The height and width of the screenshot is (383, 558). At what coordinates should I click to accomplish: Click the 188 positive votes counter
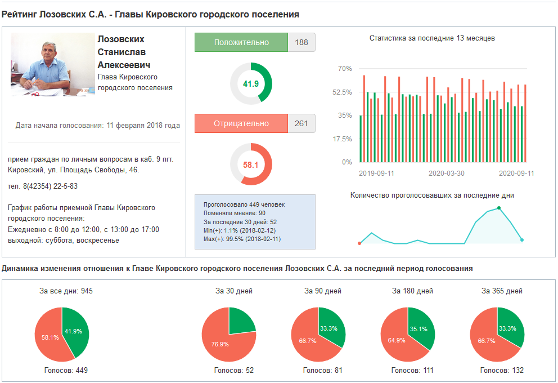pyautogui.click(x=301, y=43)
